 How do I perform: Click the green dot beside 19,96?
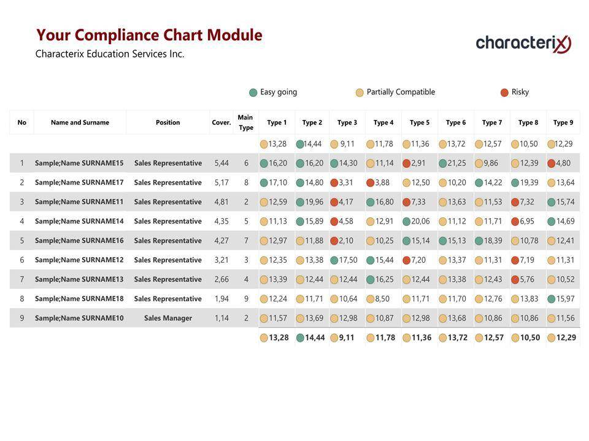(x=300, y=202)
